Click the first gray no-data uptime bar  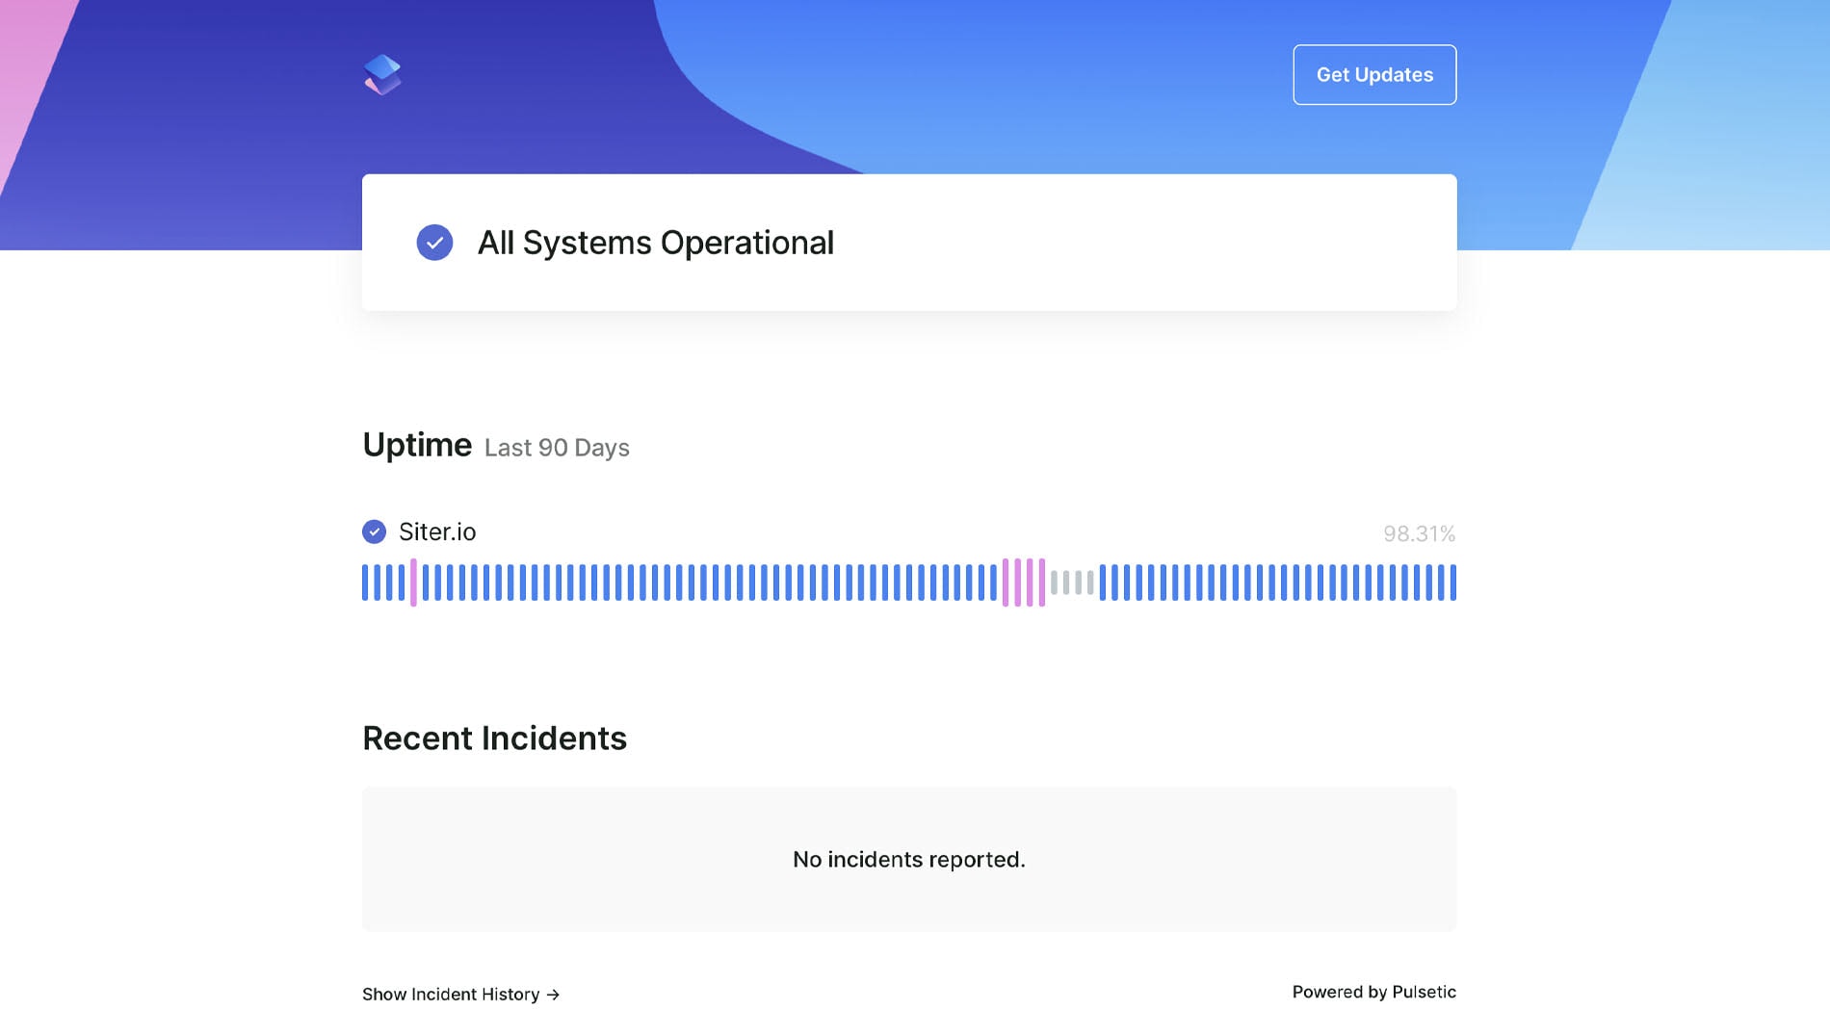point(1054,583)
